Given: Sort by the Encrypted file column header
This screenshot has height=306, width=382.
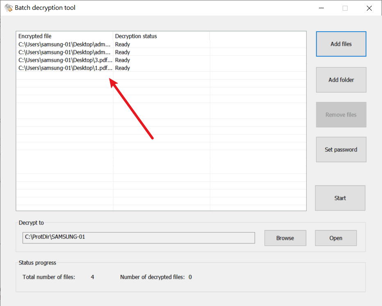Looking at the screenshot, I should (x=64, y=36).
